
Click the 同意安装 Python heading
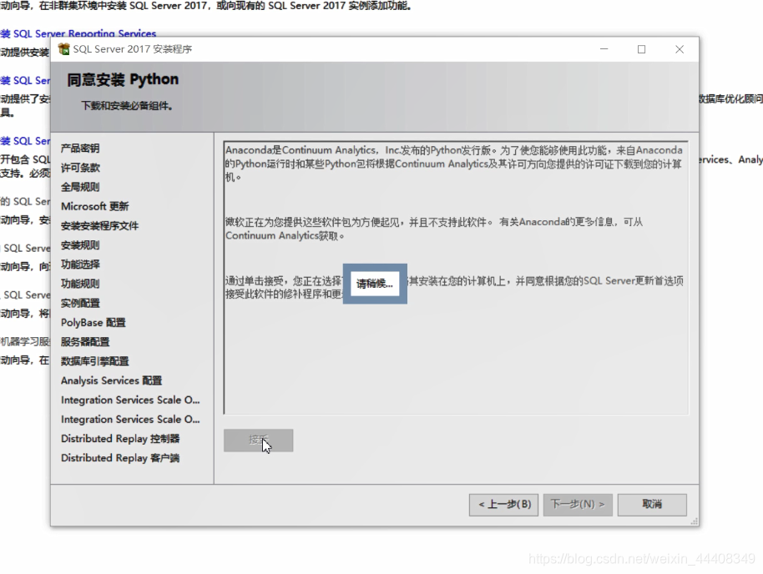coord(123,80)
